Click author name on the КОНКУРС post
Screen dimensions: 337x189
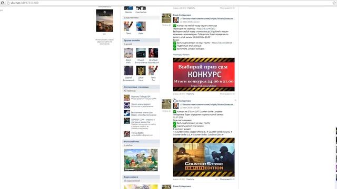(182, 15)
